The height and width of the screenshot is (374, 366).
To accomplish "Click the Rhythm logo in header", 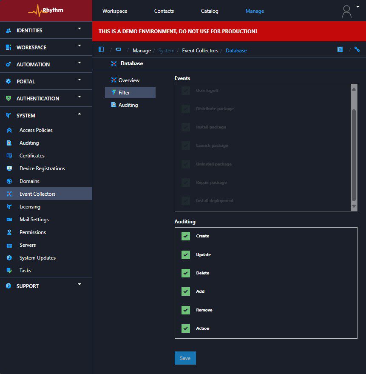I will [46, 11].
